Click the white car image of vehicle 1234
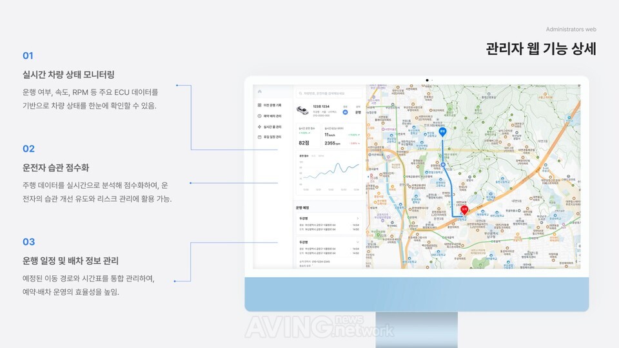Image resolution: width=619 pixels, height=348 pixels. pos(302,110)
